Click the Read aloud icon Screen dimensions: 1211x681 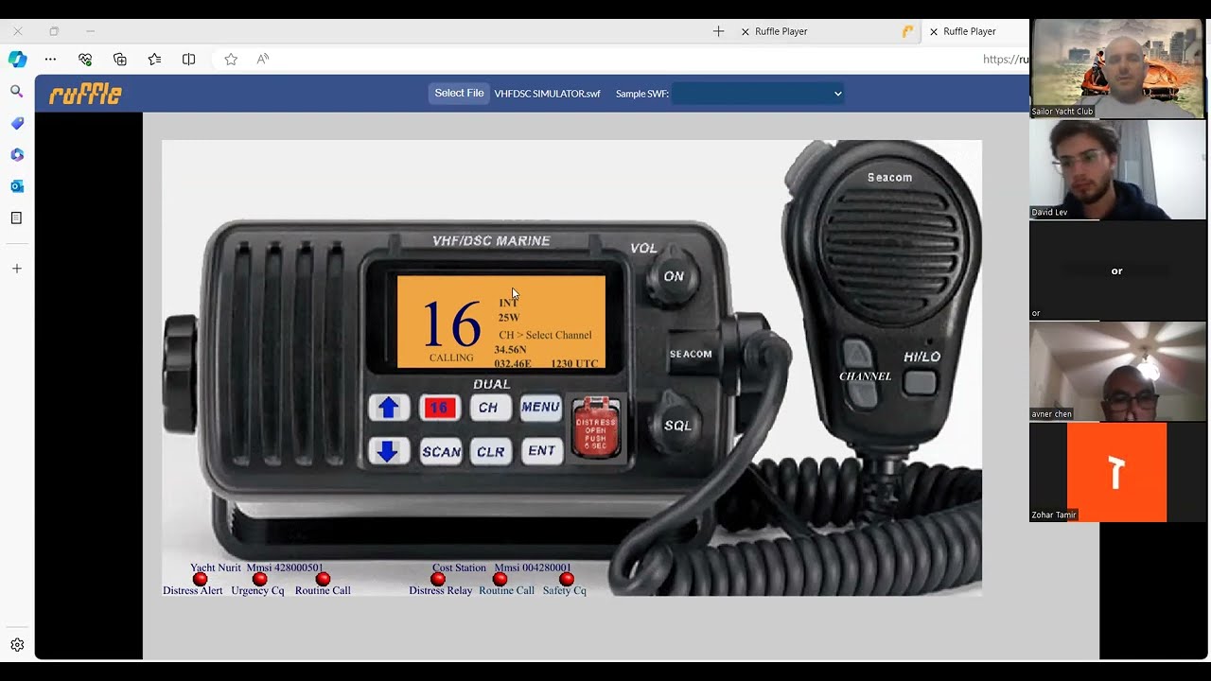click(x=263, y=59)
